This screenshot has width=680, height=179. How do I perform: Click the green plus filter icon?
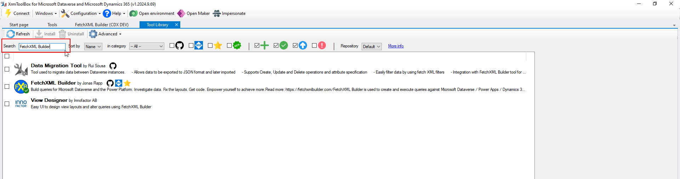click(x=265, y=46)
